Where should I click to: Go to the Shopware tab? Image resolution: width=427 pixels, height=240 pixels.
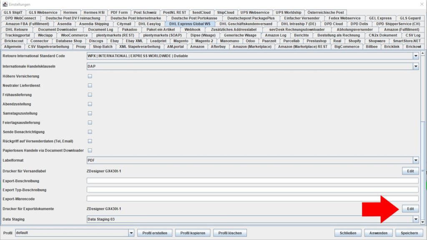pos(377,41)
